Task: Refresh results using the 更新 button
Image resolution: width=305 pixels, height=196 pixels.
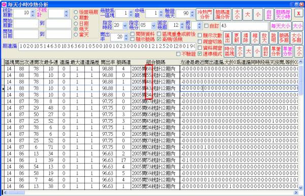Action: (236, 38)
